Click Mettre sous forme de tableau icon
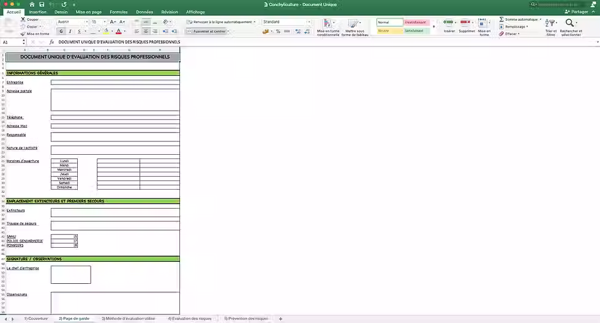 [x=353, y=24]
